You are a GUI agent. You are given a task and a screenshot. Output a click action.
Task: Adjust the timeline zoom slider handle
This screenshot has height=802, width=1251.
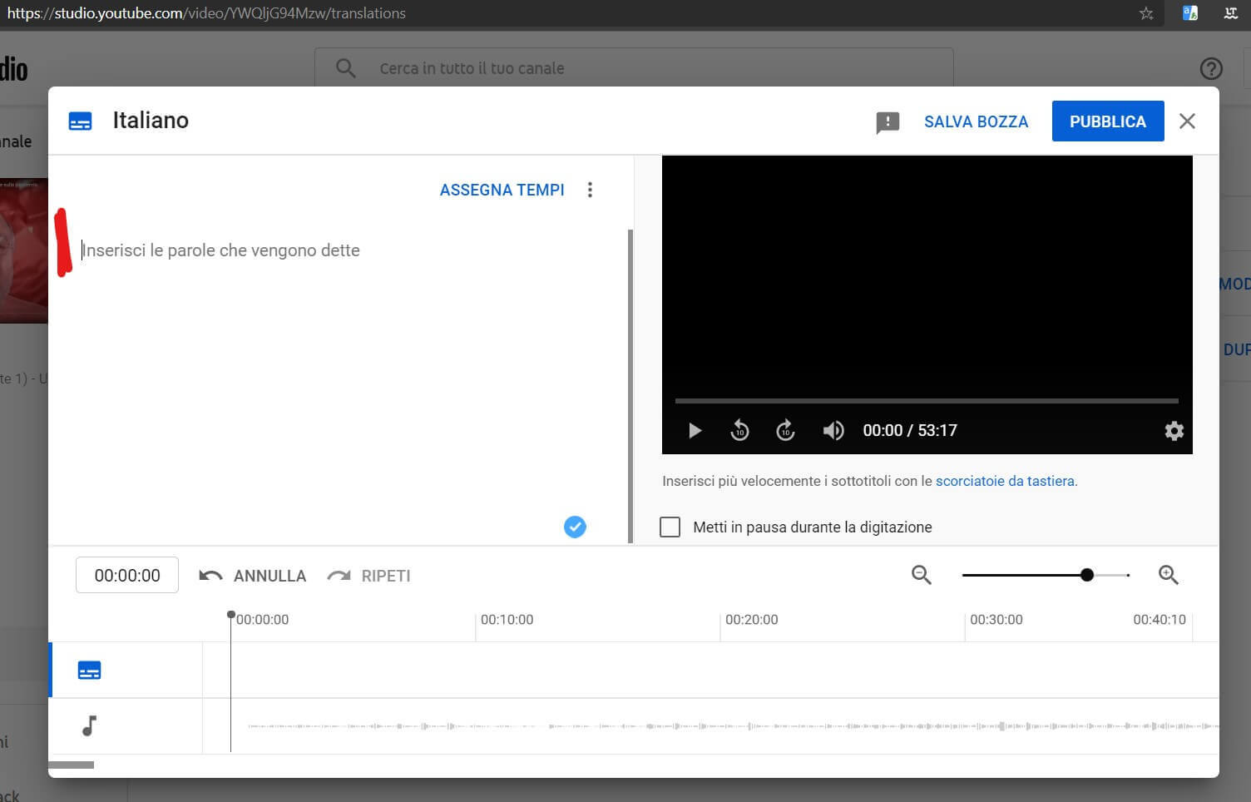[1086, 575]
